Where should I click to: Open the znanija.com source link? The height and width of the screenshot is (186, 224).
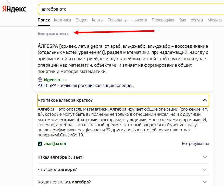click(55, 144)
